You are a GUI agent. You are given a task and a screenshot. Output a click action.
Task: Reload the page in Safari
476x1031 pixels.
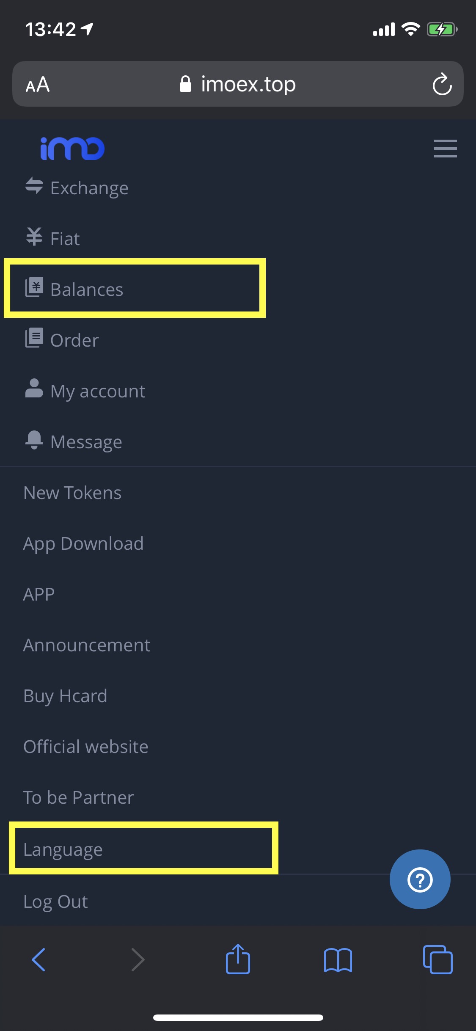(442, 84)
